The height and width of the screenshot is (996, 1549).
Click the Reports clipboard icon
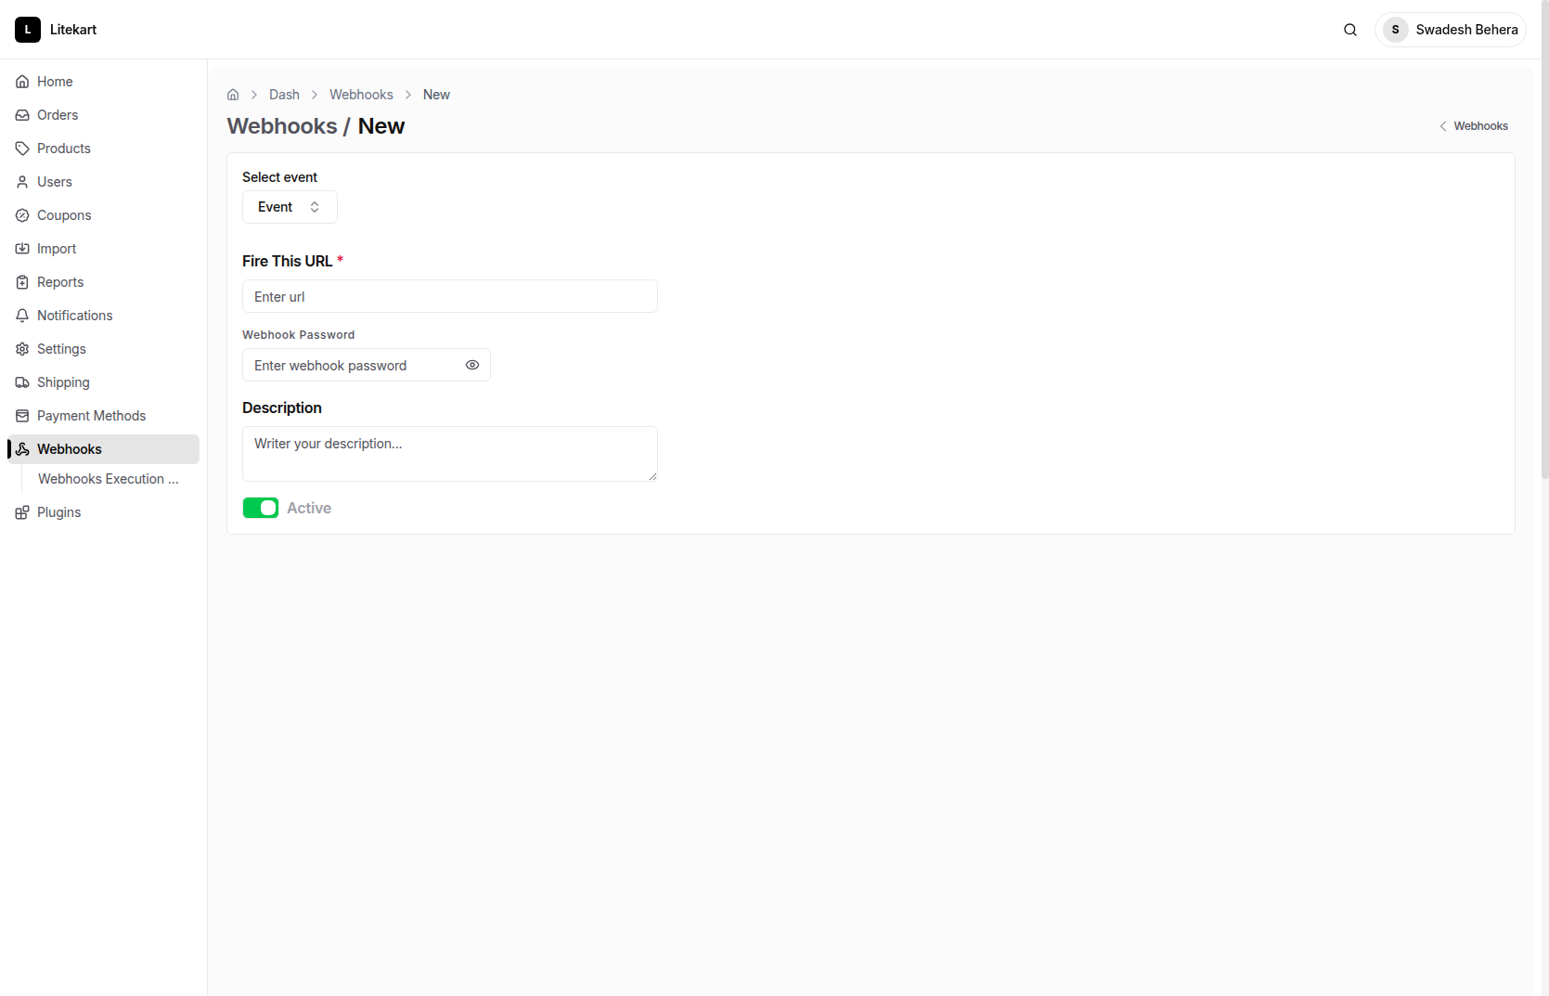coord(22,282)
